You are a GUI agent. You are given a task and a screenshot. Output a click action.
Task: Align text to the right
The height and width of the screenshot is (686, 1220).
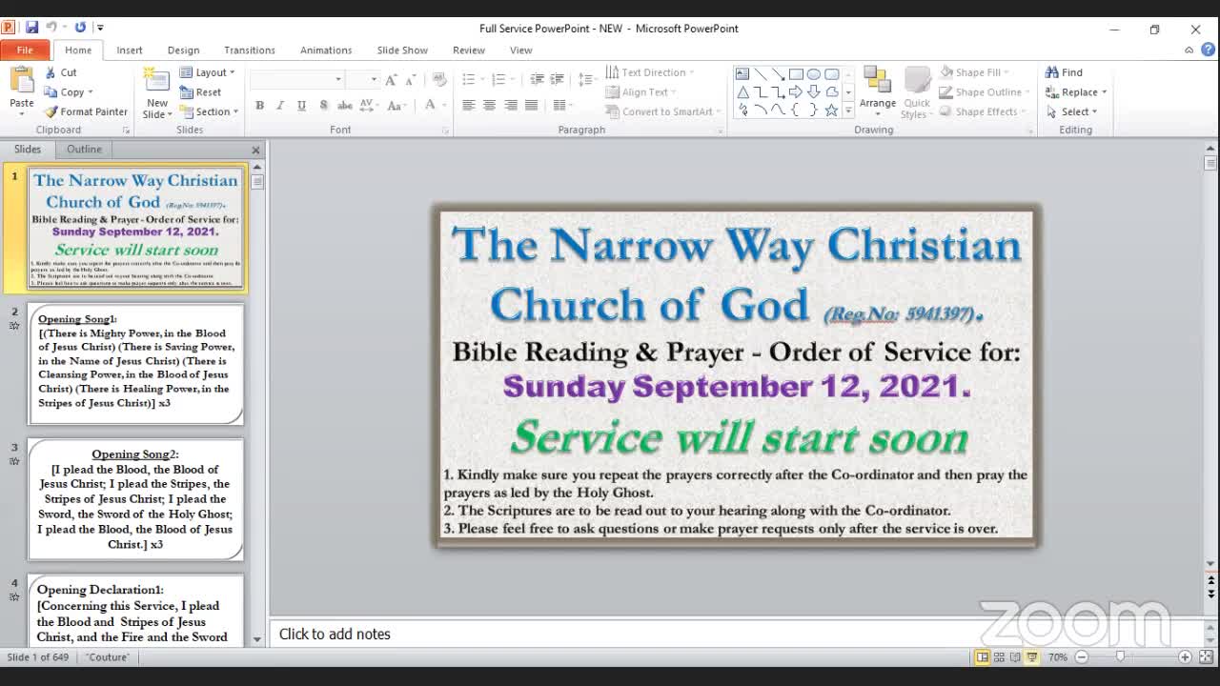[510, 105]
